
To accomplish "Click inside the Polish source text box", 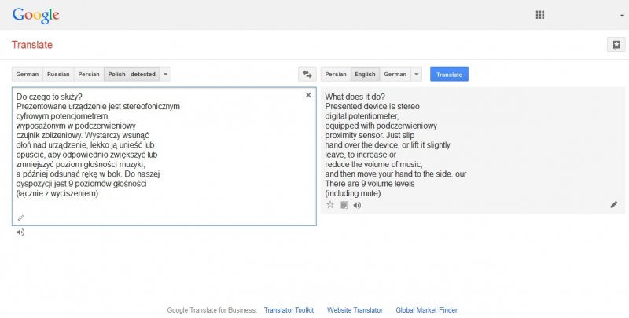I will click(164, 156).
